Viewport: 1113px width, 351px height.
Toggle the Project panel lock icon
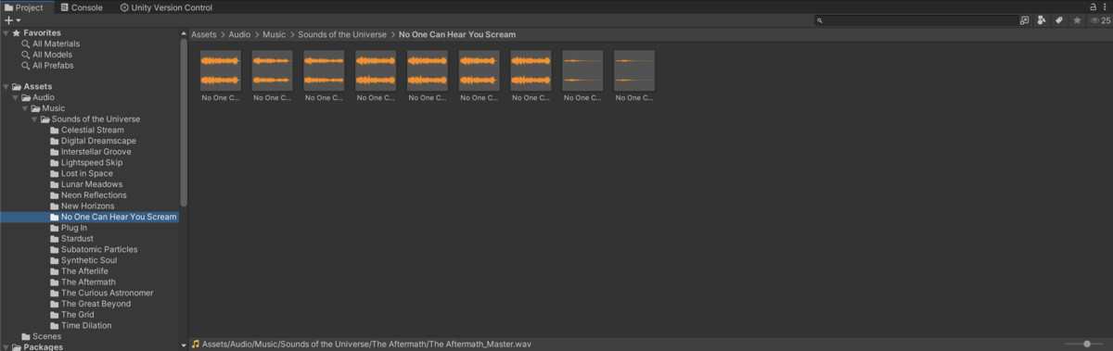tap(1093, 6)
